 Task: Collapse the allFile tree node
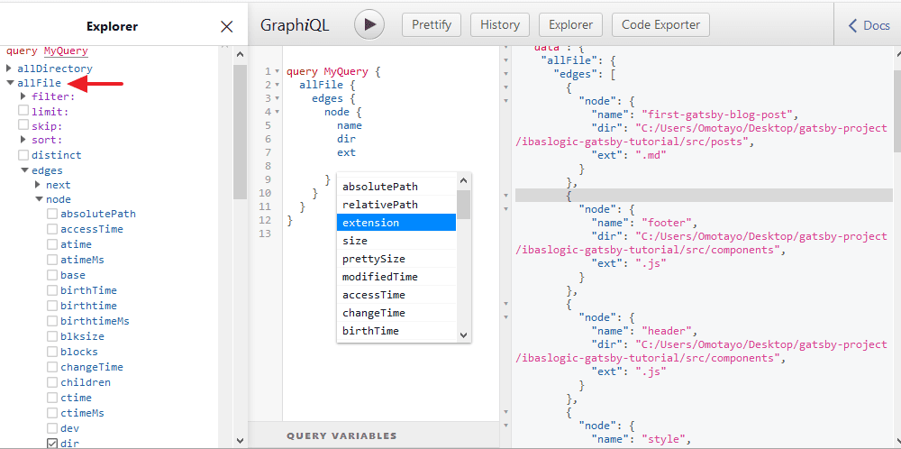[9, 83]
